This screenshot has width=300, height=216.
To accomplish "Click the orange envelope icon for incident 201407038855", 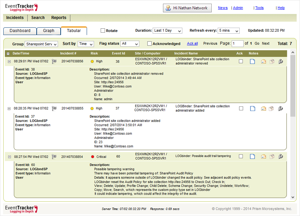I will 263,109.
